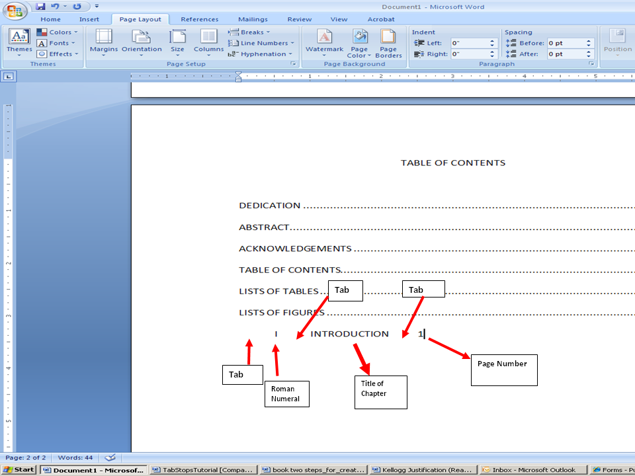Switch to Kellogg Justification taskbar window
The height and width of the screenshot is (476, 635).
pyautogui.click(x=423, y=470)
